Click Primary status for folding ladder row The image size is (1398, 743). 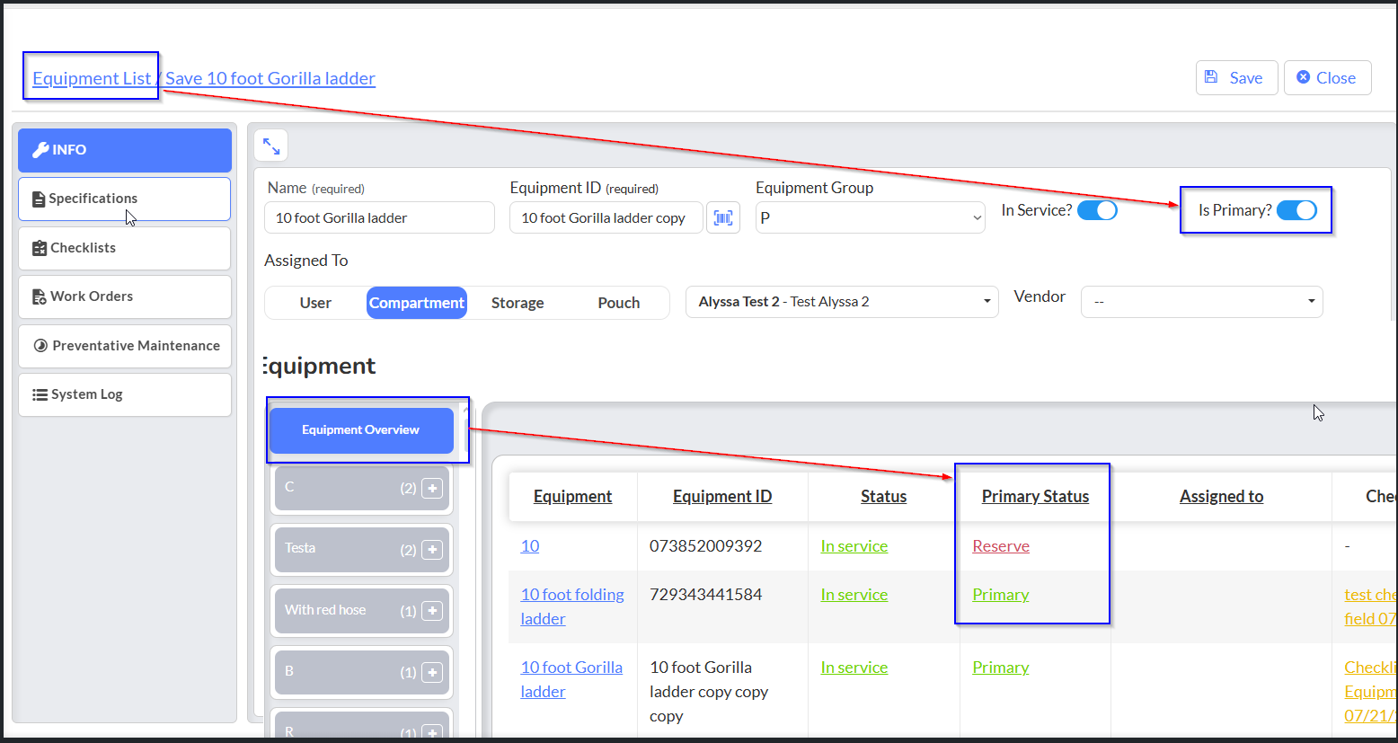pyautogui.click(x=1001, y=595)
